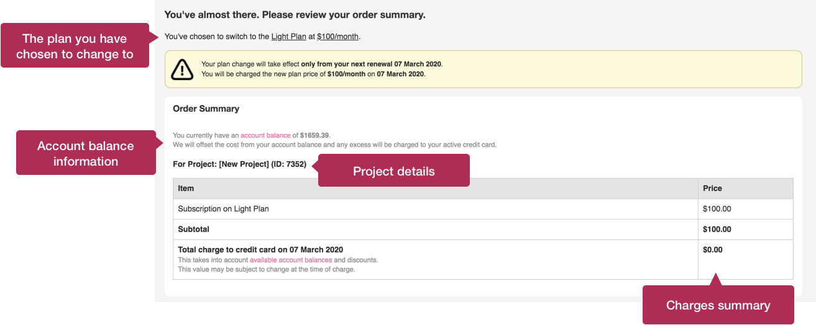This screenshot has width=816, height=325.
Task: Click the review your order summary heading
Action: click(x=295, y=15)
